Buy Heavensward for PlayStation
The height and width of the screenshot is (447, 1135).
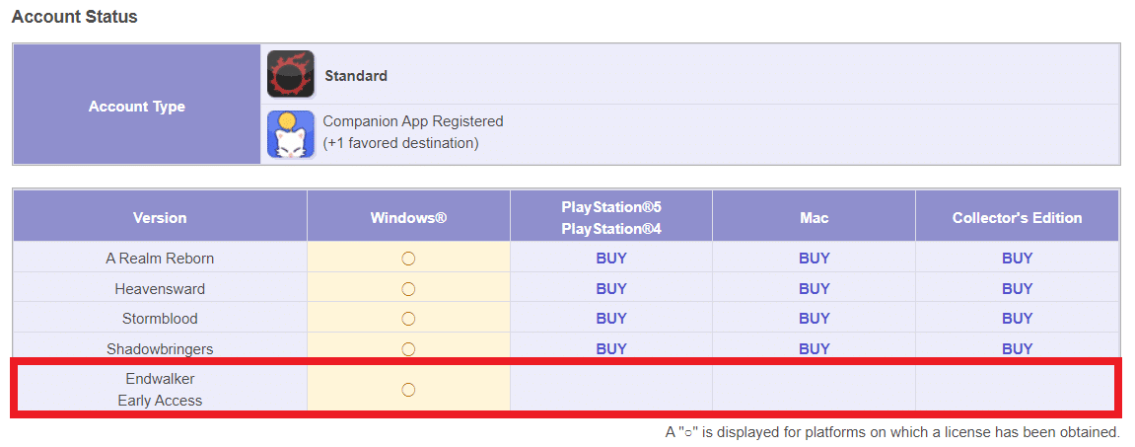[x=611, y=289]
